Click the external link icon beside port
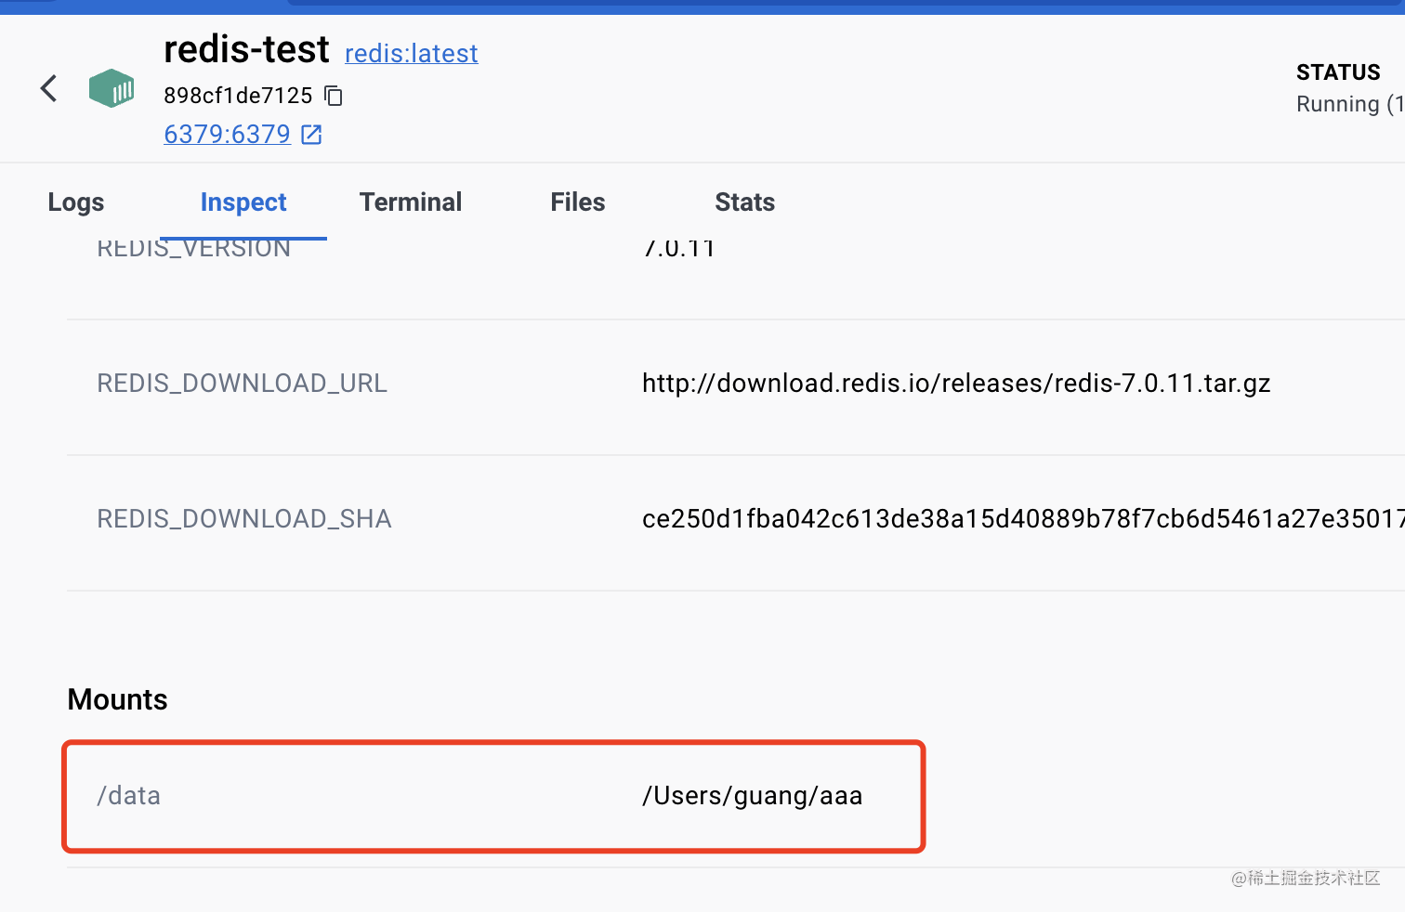The height and width of the screenshot is (912, 1405). pos(312,135)
